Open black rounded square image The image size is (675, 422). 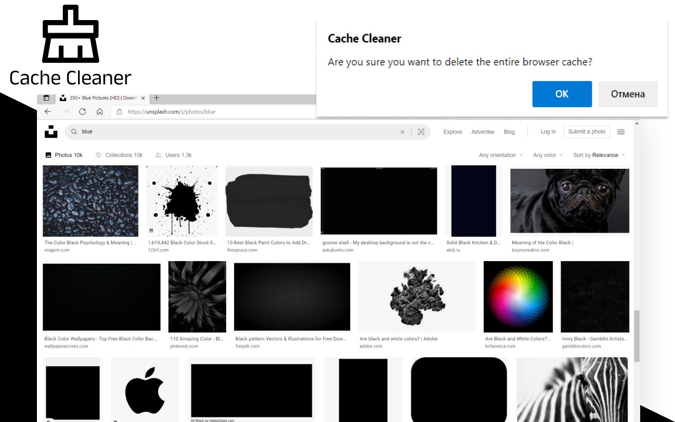coord(459,390)
